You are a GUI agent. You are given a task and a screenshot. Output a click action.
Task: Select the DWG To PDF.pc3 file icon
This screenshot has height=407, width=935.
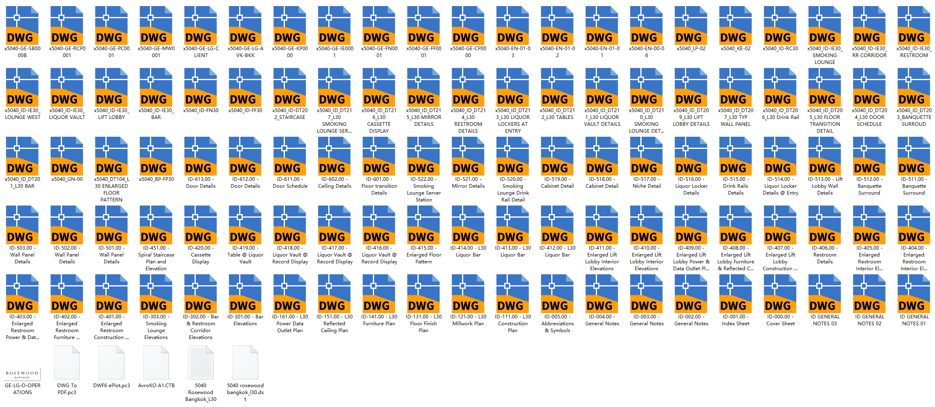(67, 363)
